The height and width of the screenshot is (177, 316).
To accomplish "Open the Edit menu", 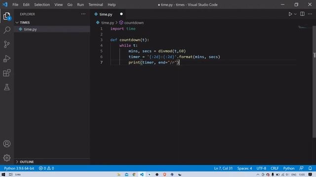I will pos(26,4).
